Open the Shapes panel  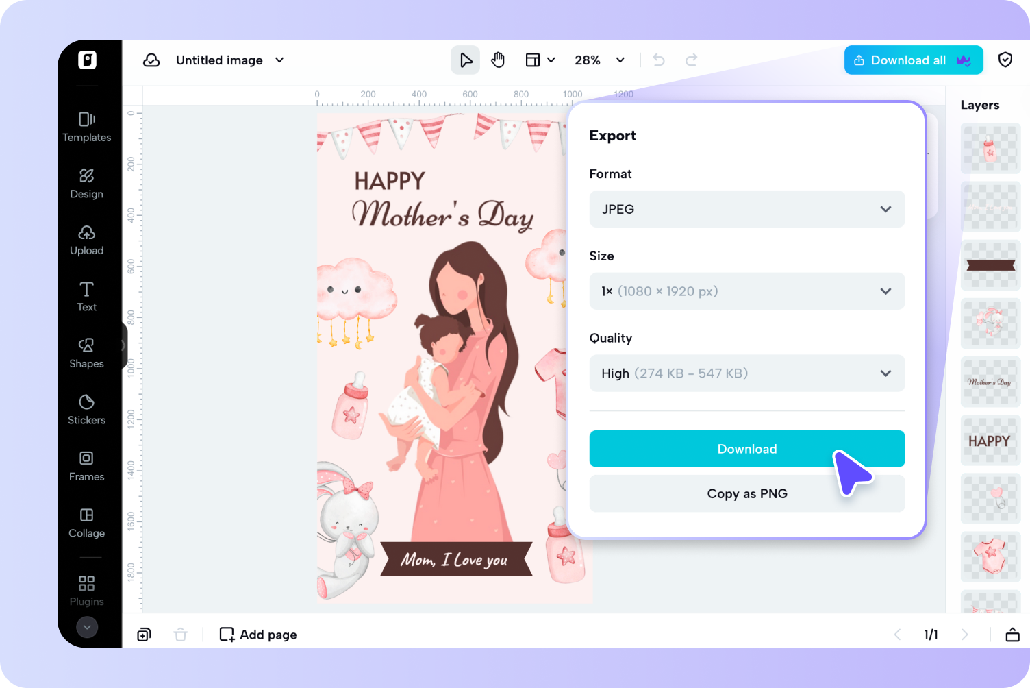86,353
